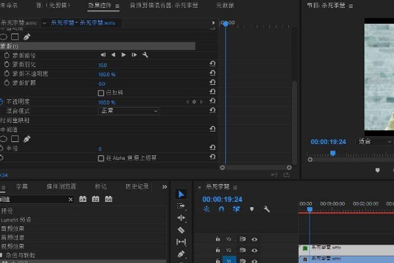The image size is (394, 263).
Task: Click the pen mask tool under 中间值
Action: [x=27, y=139]
